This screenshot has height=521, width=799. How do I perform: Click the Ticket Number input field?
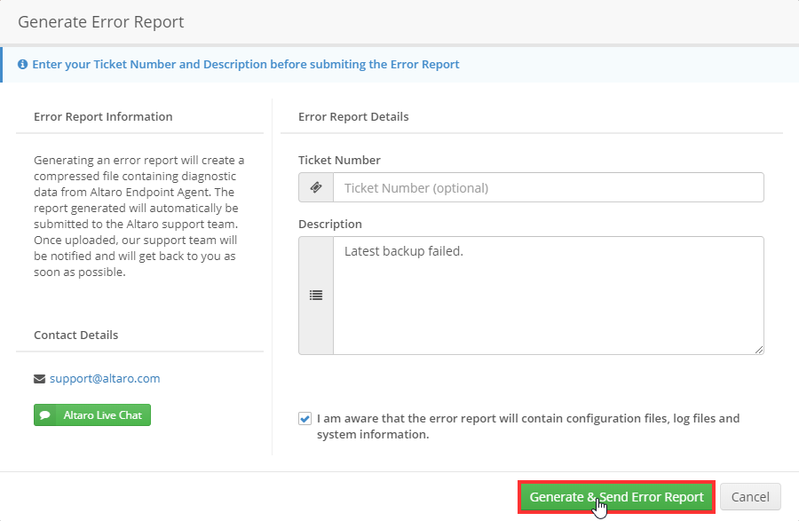coord(549,187)
